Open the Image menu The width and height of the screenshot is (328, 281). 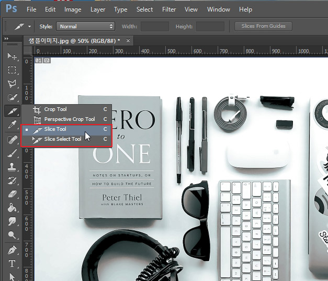pyautogui.click(x=73, y=9)
